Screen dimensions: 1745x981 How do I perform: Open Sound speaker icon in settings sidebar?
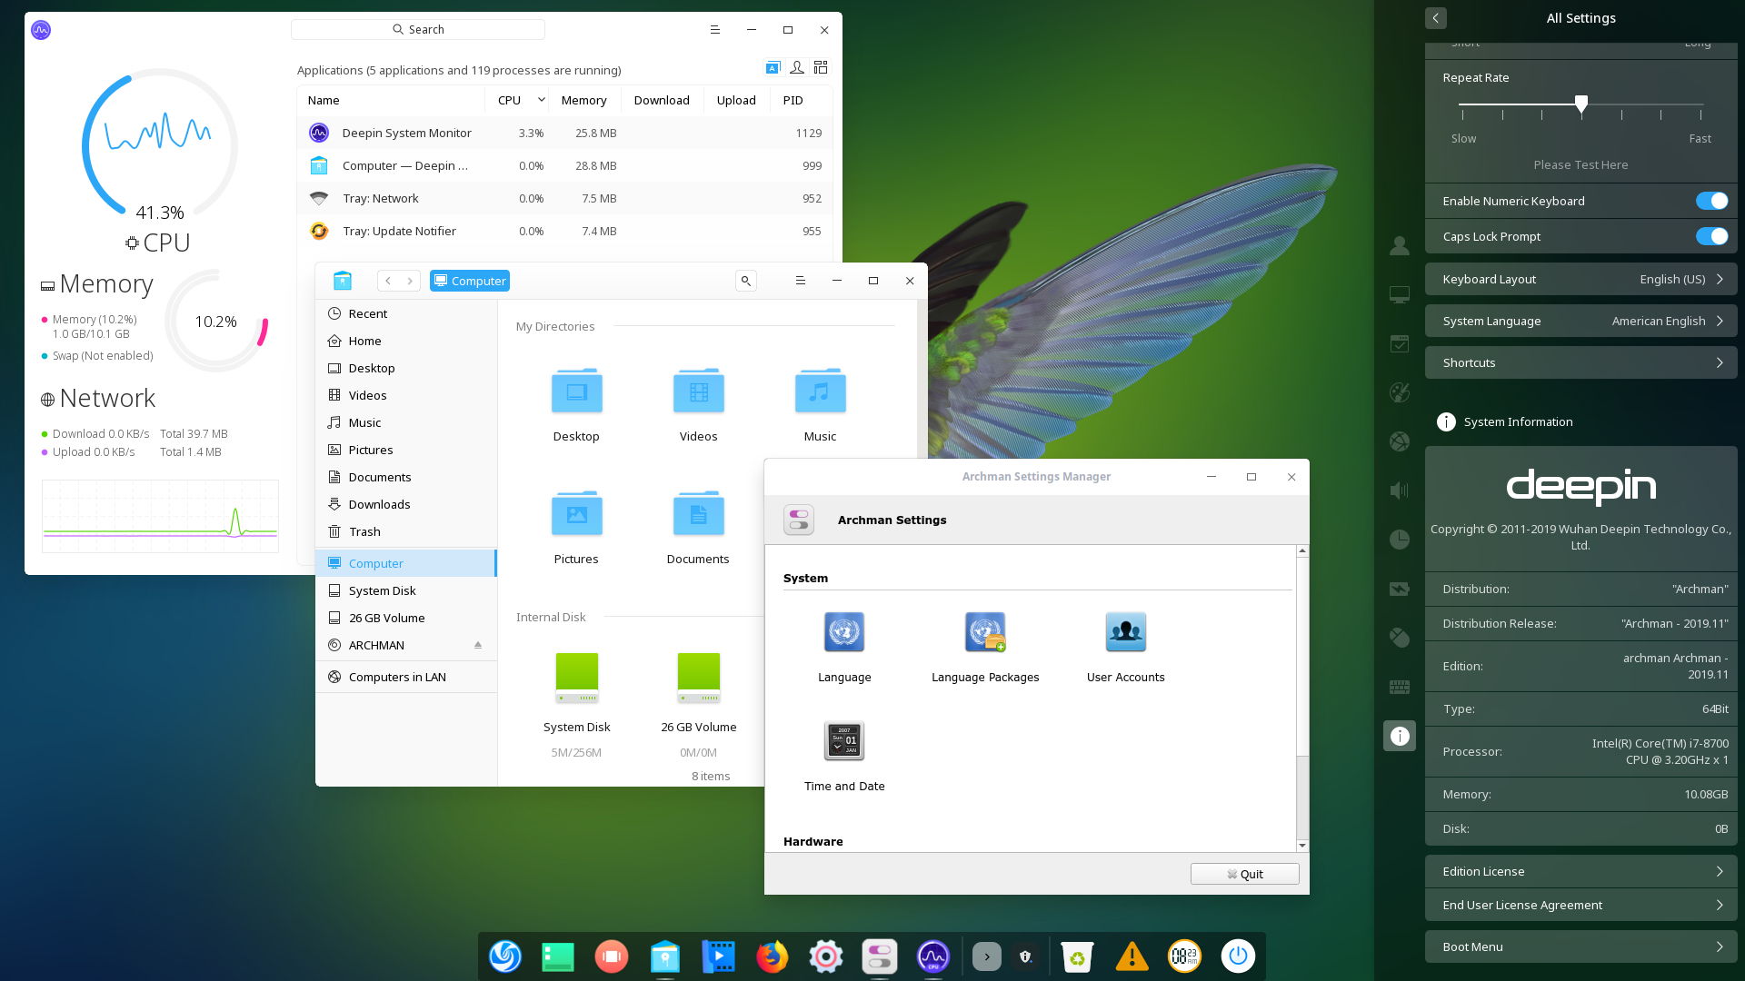(x=1400, y=490)
